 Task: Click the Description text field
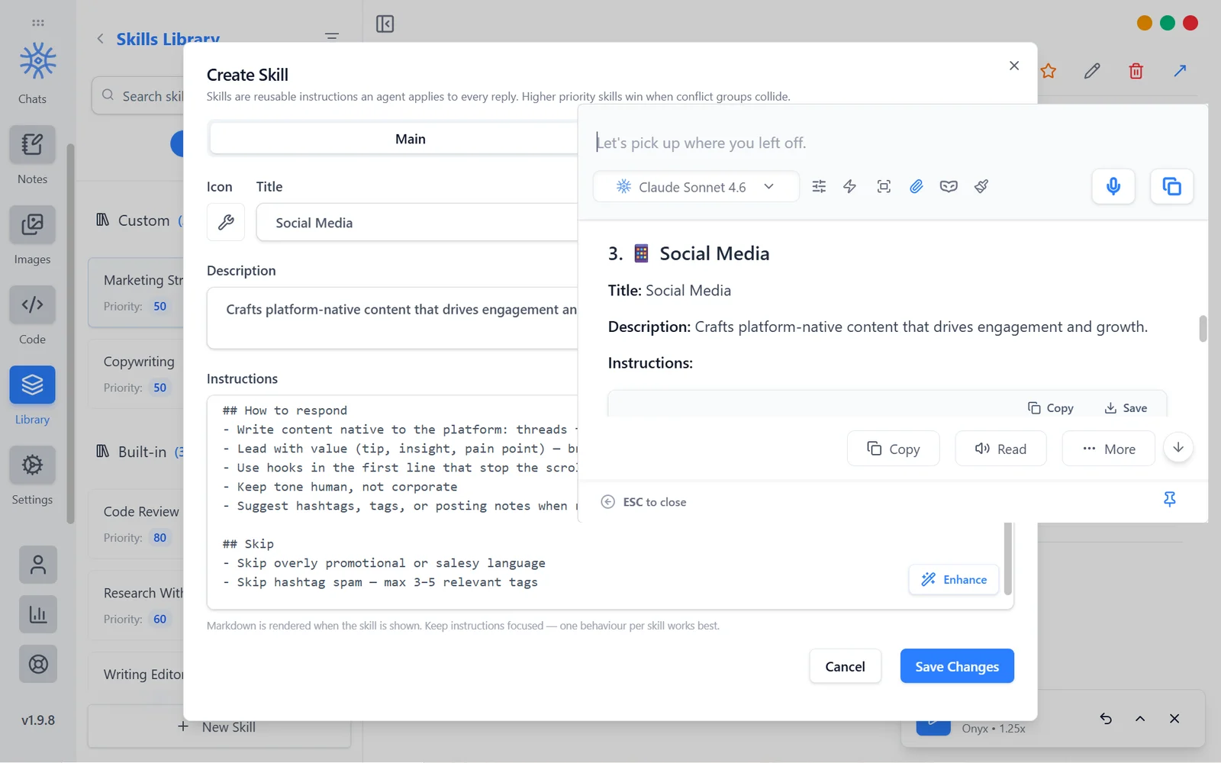click(x=392, y=318)
